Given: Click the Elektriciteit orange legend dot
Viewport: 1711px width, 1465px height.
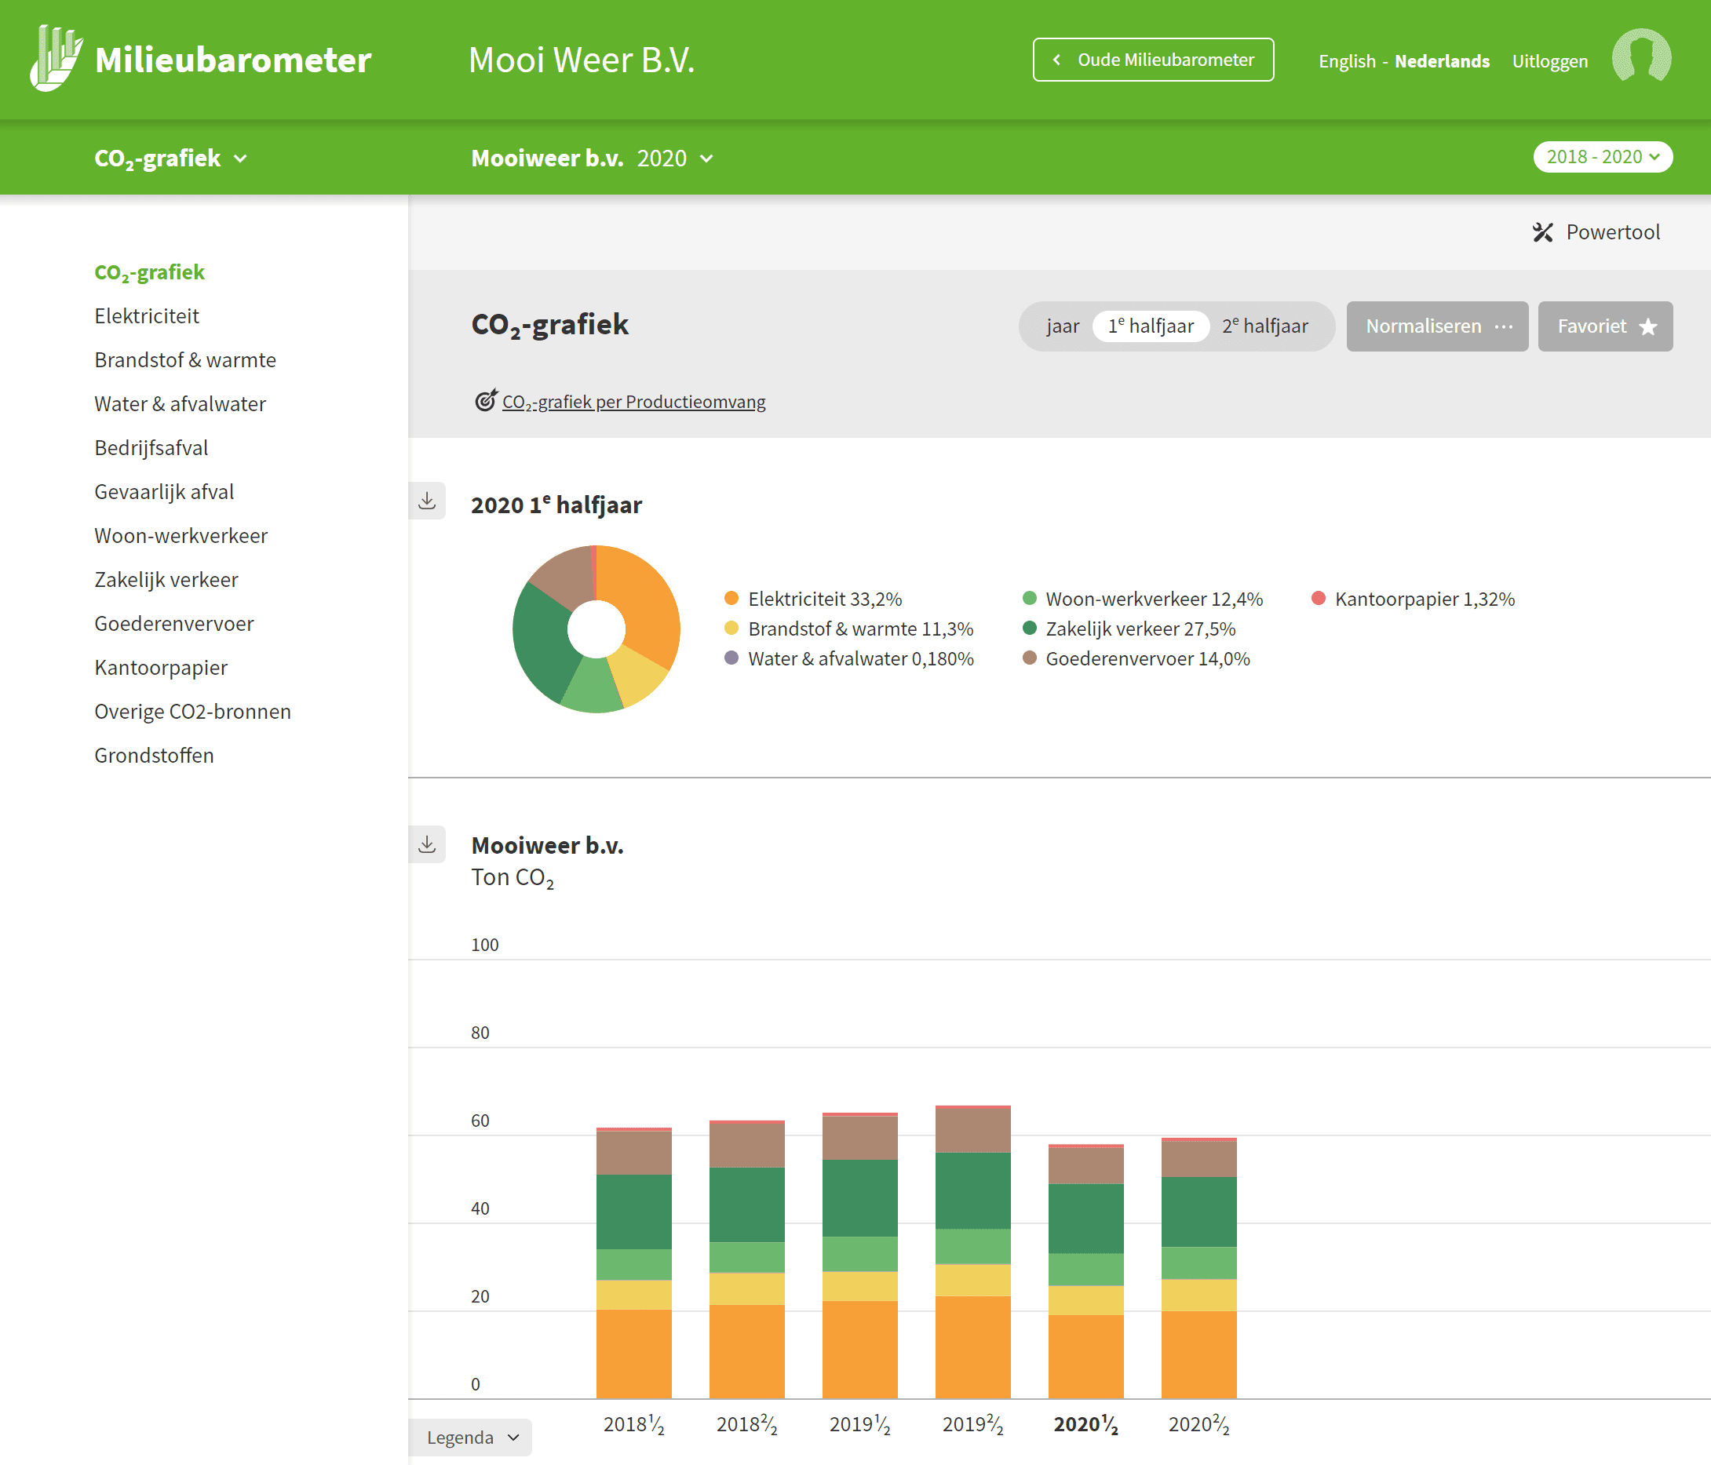Looking at the screenshot, I should coord(731,599).
